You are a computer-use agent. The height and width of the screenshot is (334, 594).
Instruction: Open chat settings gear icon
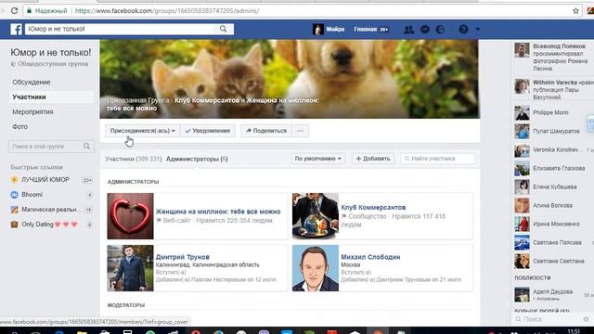coord(586,319)
